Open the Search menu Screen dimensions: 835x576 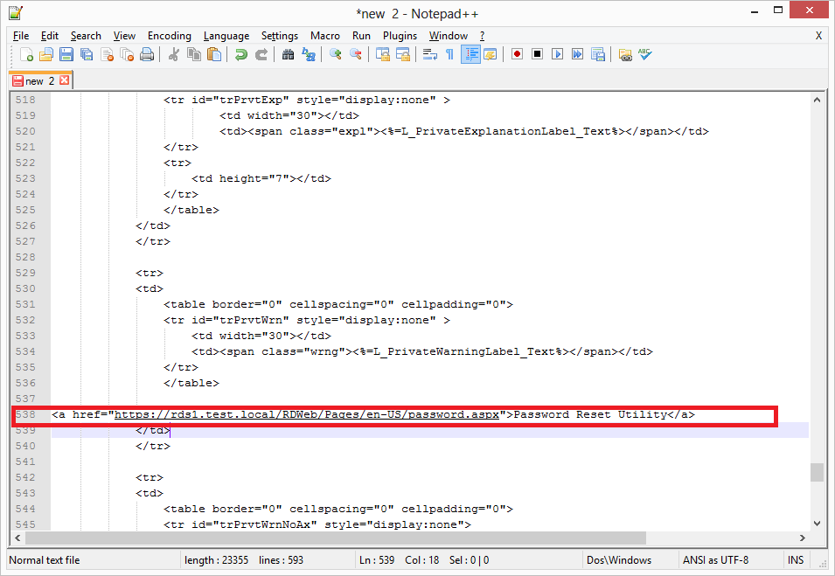click(x=86, y=36)
